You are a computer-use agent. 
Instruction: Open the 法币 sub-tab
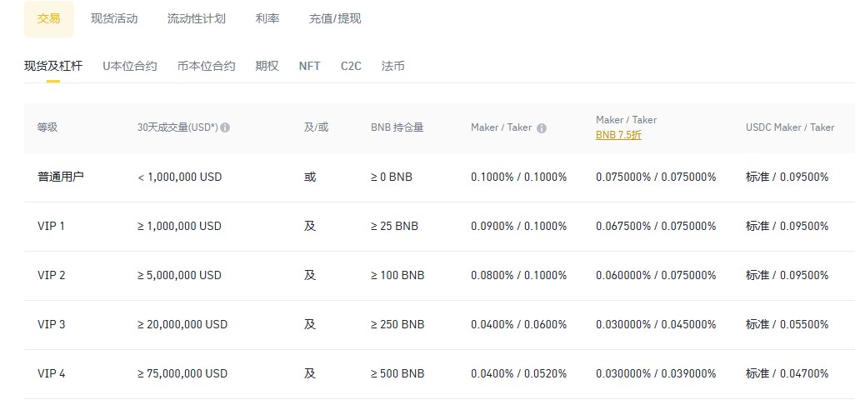tap(393, 66)
